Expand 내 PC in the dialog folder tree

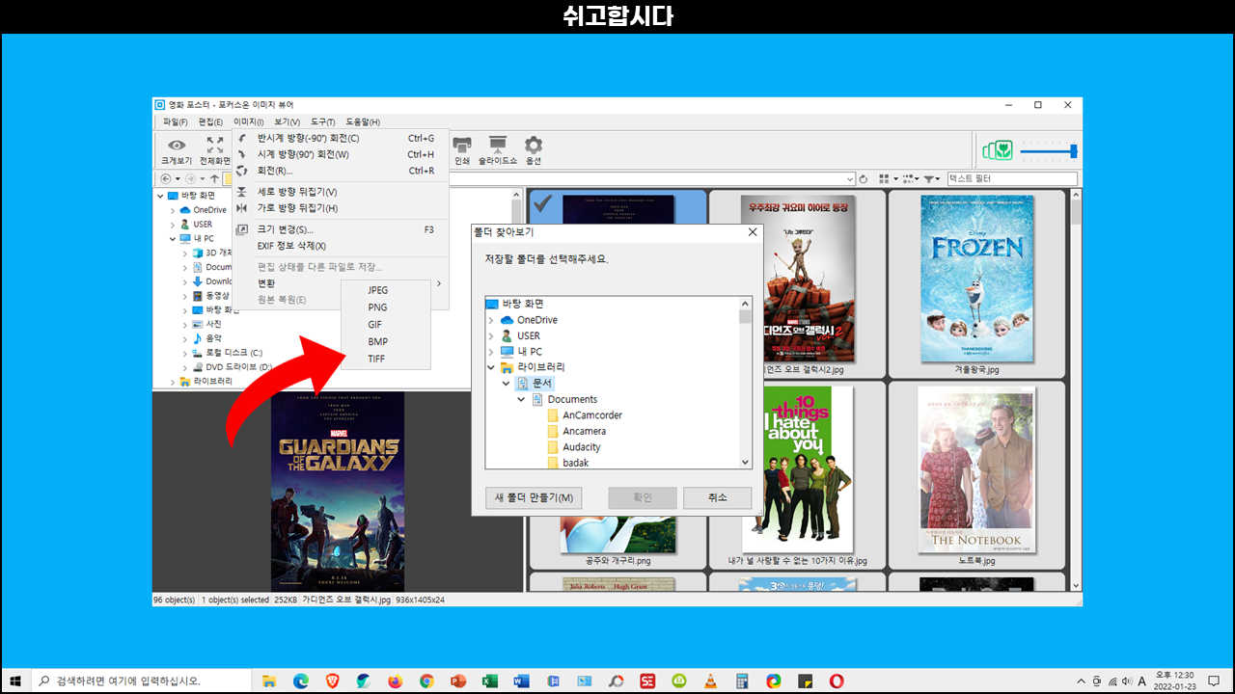point(490,352)
